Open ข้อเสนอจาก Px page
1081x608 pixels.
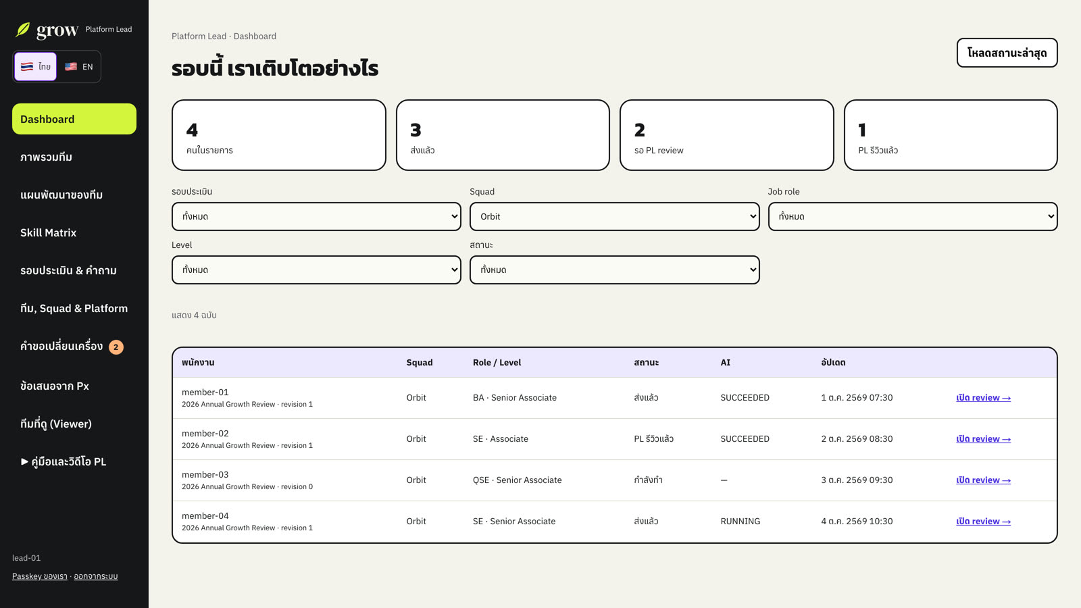point(74,386)
